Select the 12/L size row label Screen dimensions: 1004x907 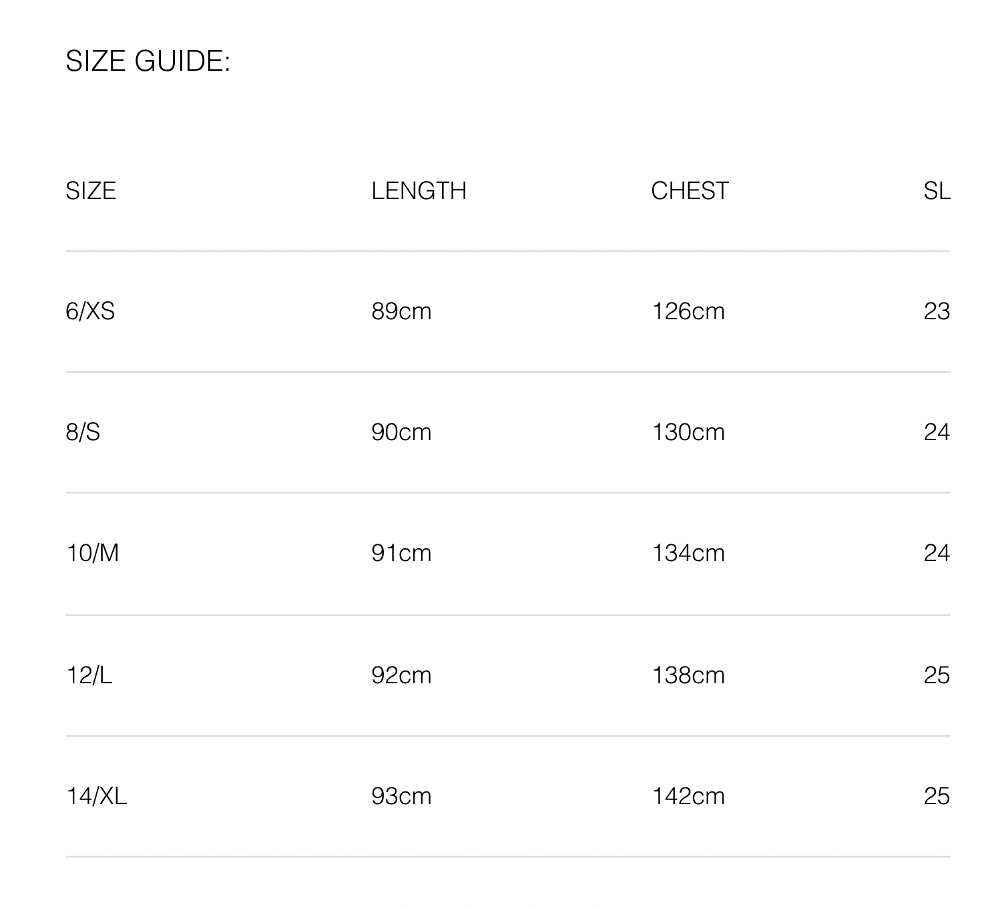(x=89, y=675)
